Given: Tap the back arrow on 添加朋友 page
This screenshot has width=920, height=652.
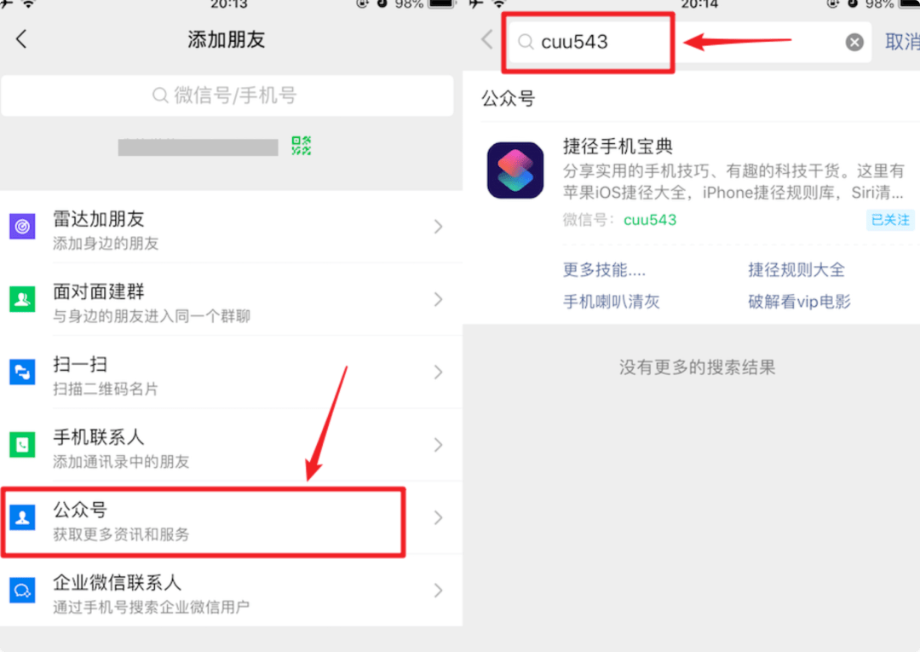Looking at the screenshot, I should pyautogui.click(x=21, y=39).
